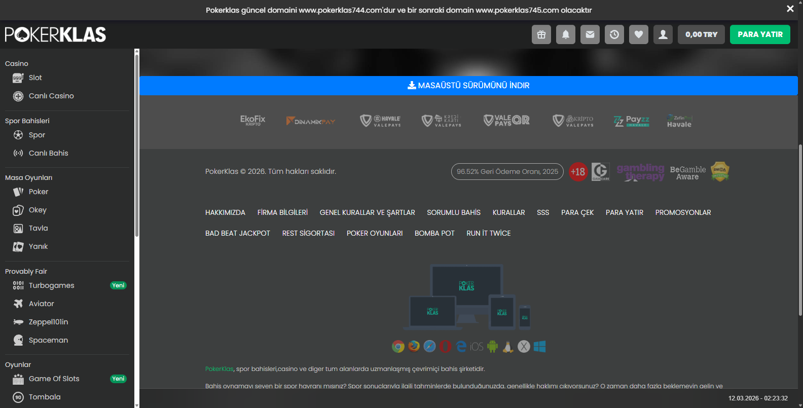
Task: Click the EkoFix Kripto payment logo
Action: (x=252, y=121)
